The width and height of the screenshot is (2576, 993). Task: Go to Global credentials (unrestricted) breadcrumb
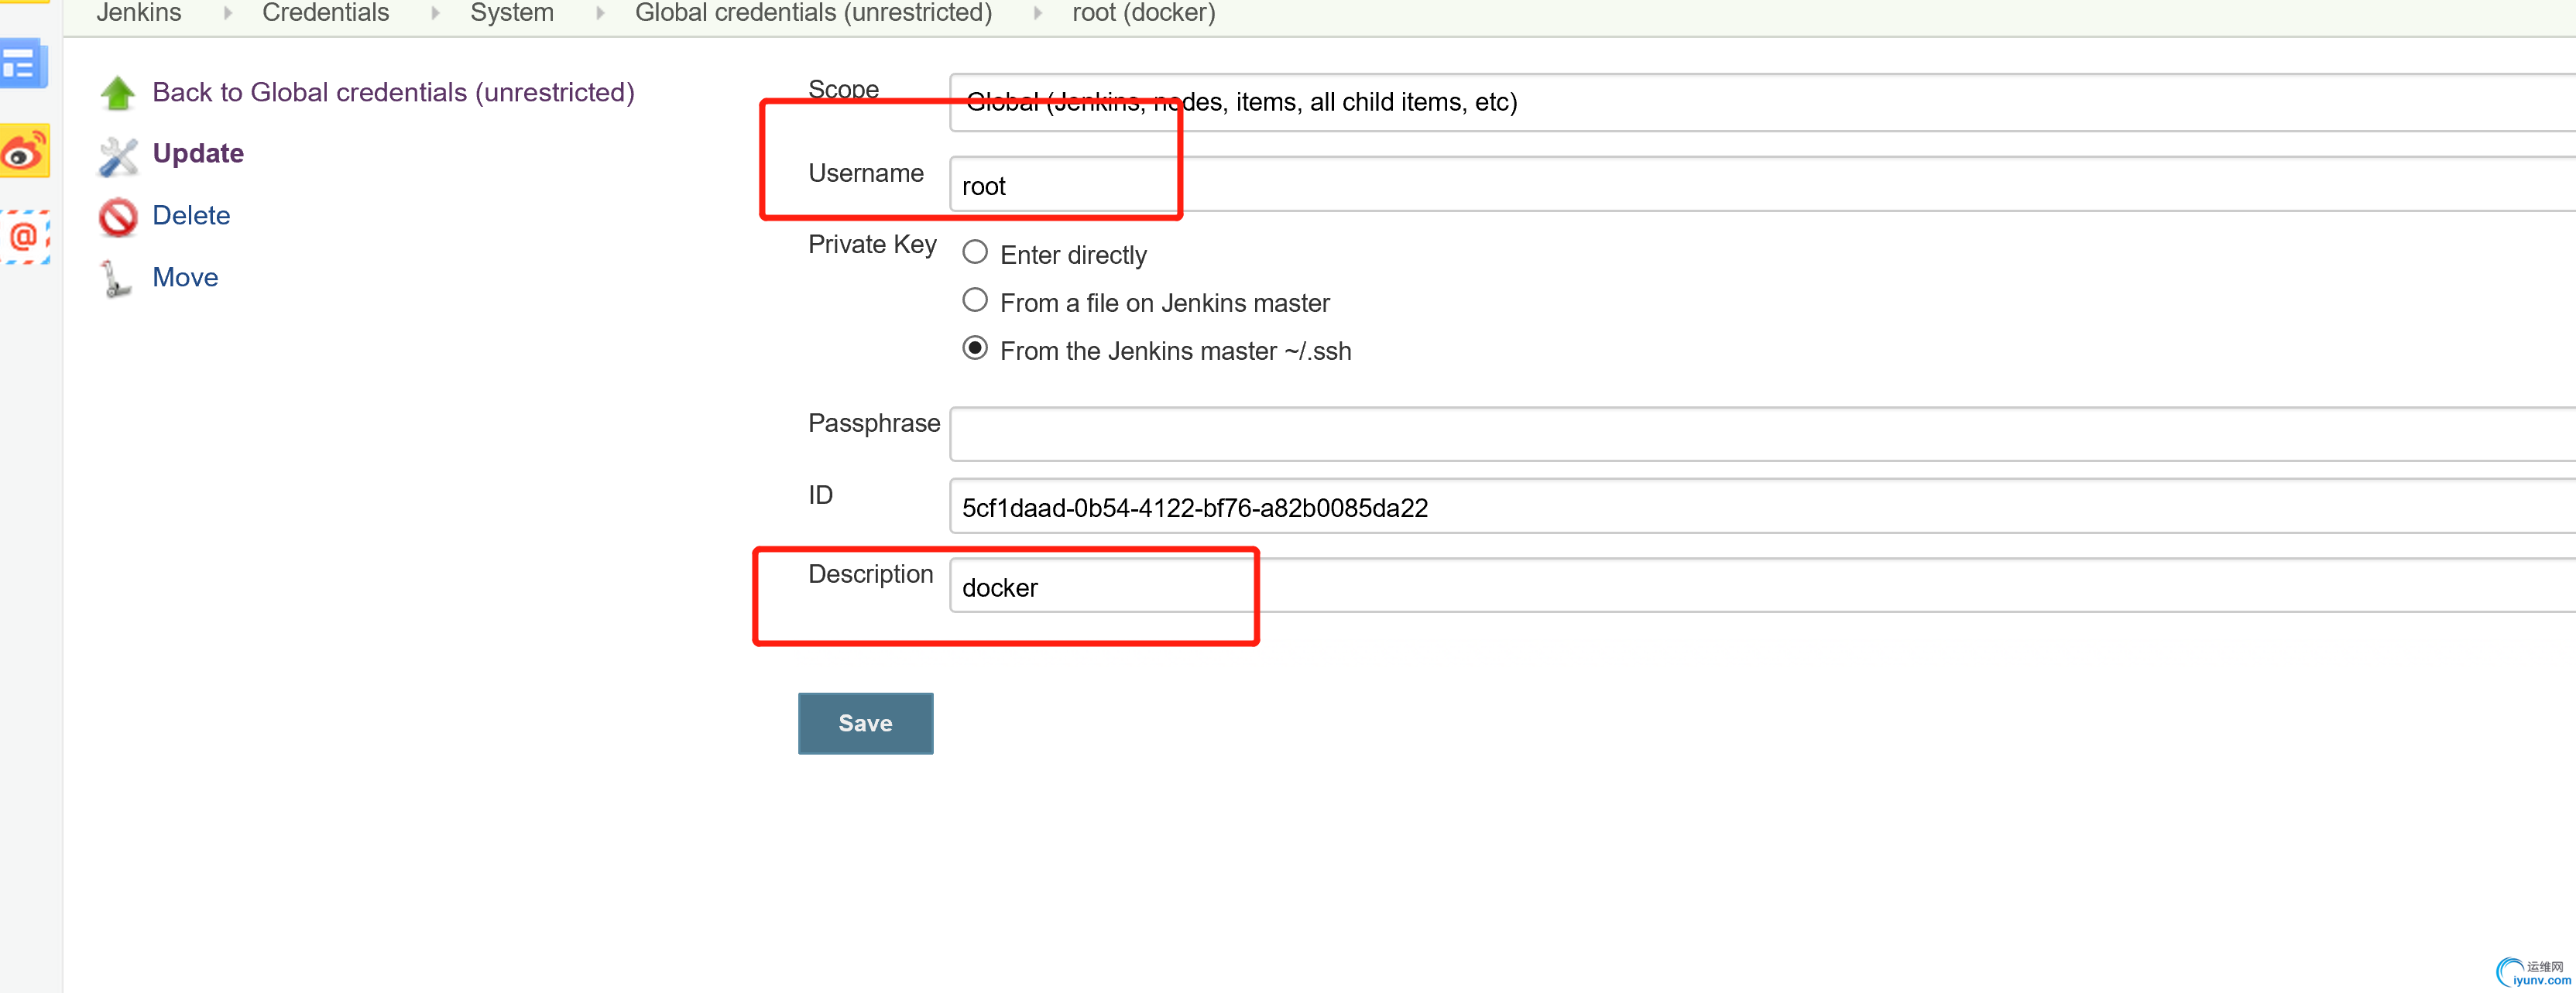click(x=812, y=13)
